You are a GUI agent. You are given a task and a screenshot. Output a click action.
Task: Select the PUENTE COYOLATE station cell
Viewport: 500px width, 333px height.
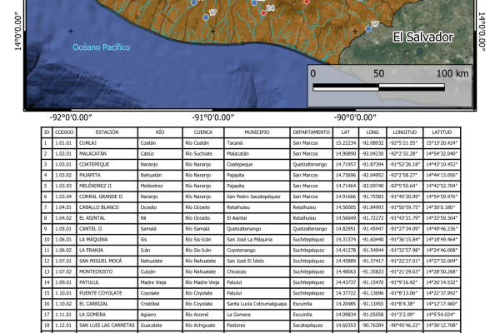[x=107, y=293]
